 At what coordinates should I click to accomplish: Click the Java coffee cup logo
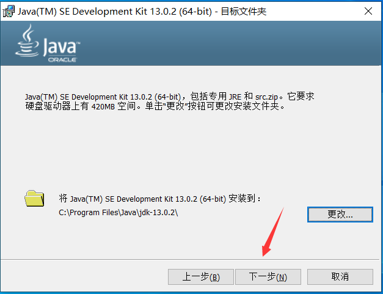[27, 40]
